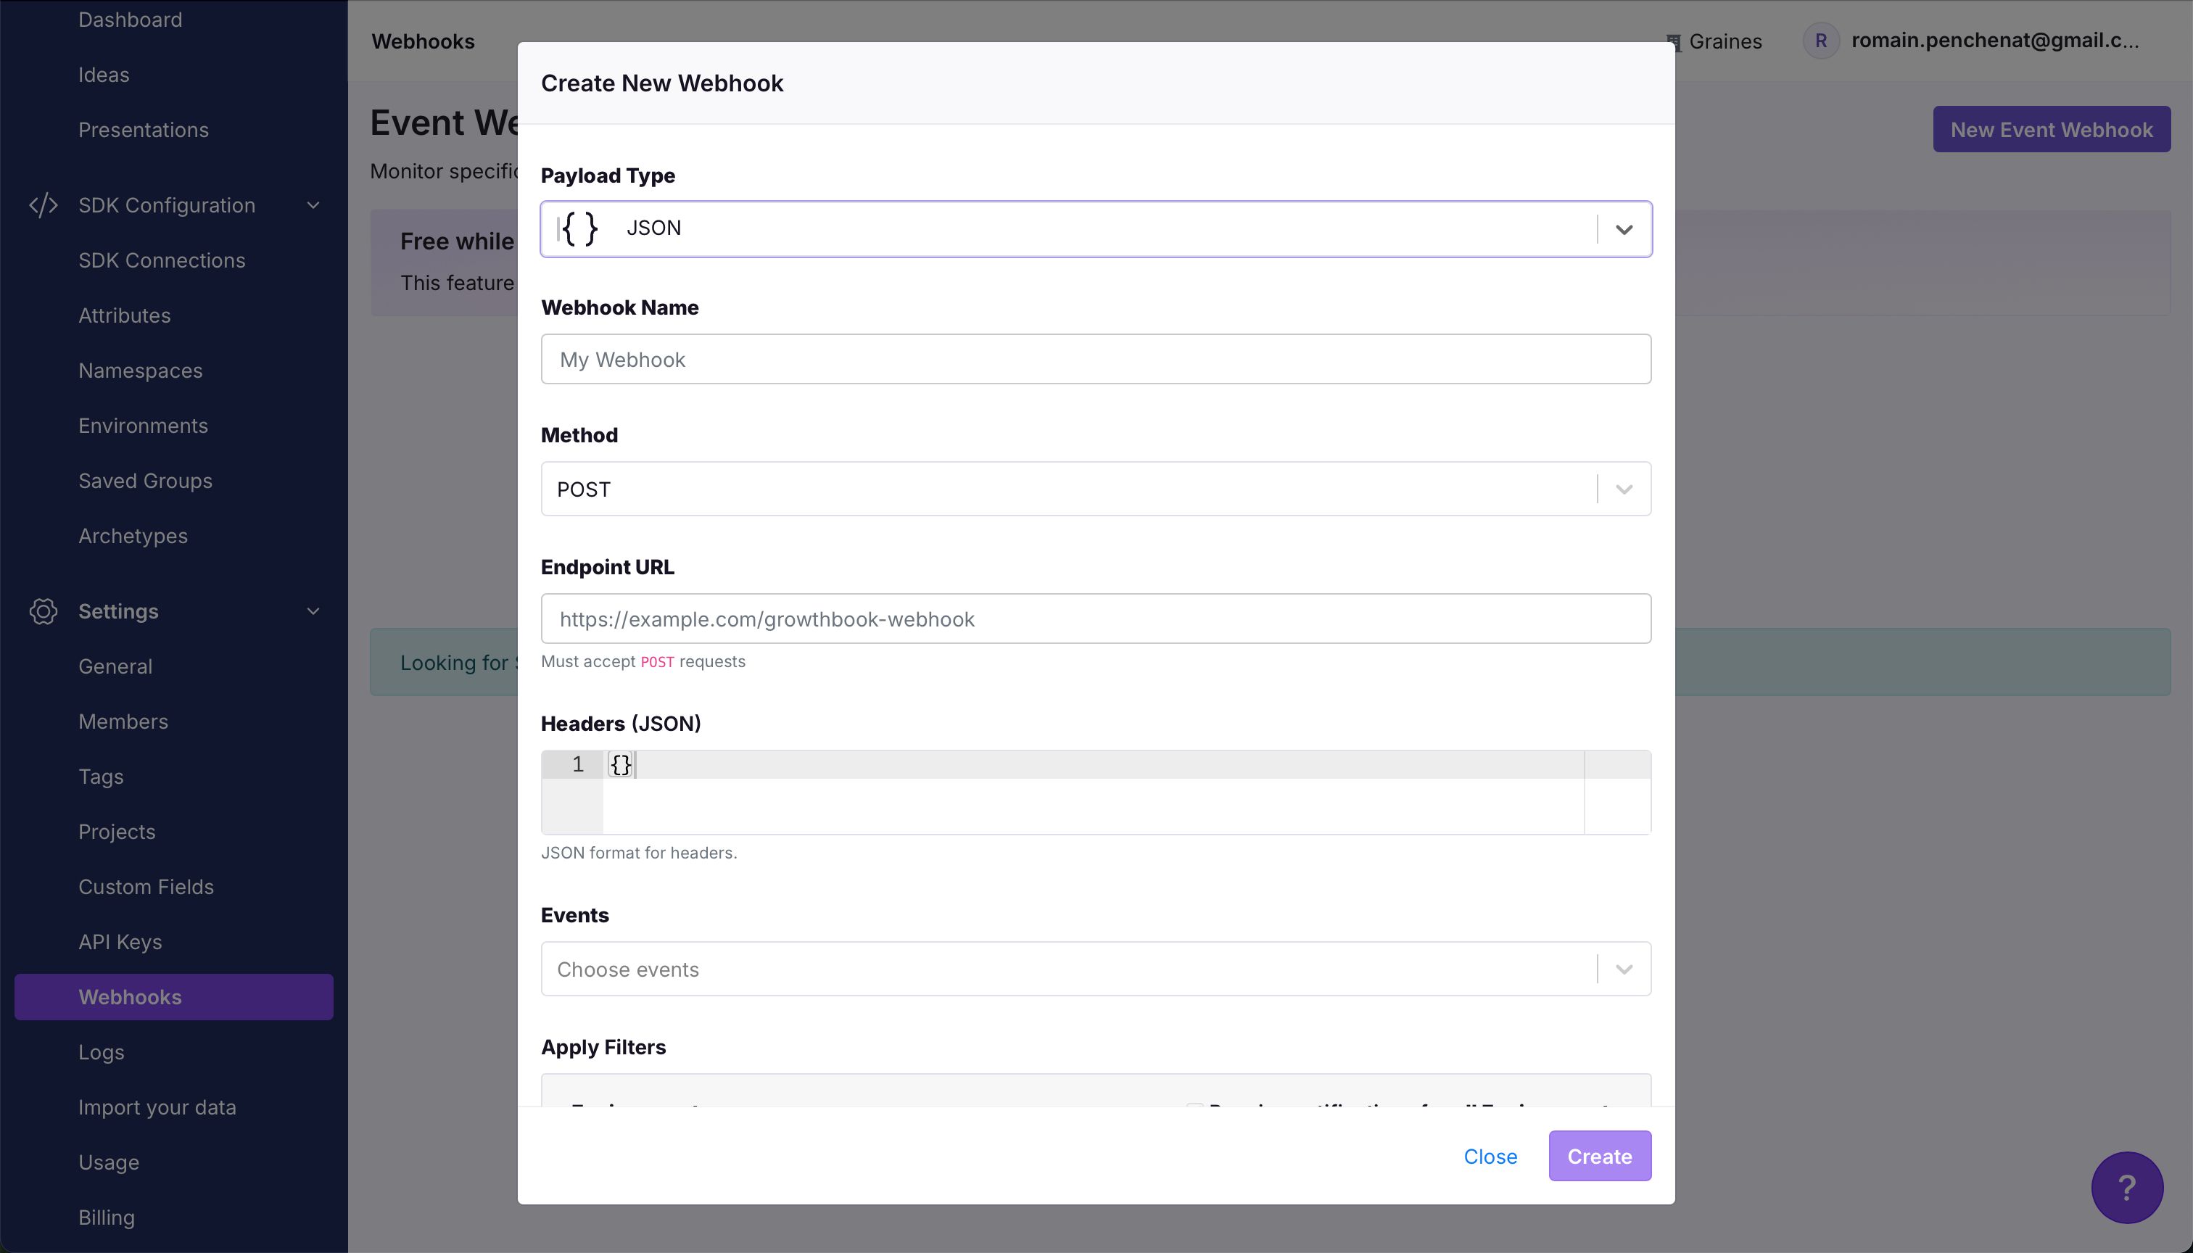Open Usage page
Image resolution: width=2193 pixels, height=1253 pixels.
pos(110,1162)
